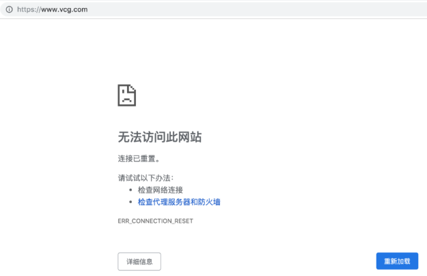The height and width of the screenshot is (276, 427).
Task: Open the 检查代理服务器和防火墙 link
Action: (x=179, y=202)
